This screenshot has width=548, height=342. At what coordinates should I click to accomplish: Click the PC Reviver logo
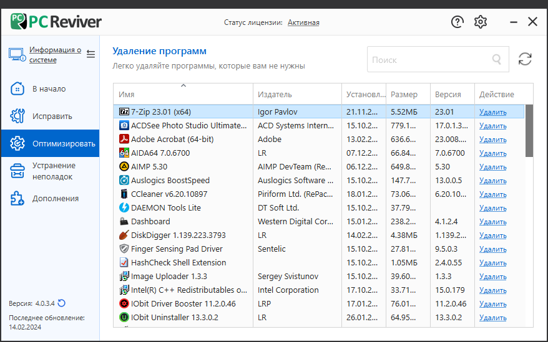coord(56,22)
